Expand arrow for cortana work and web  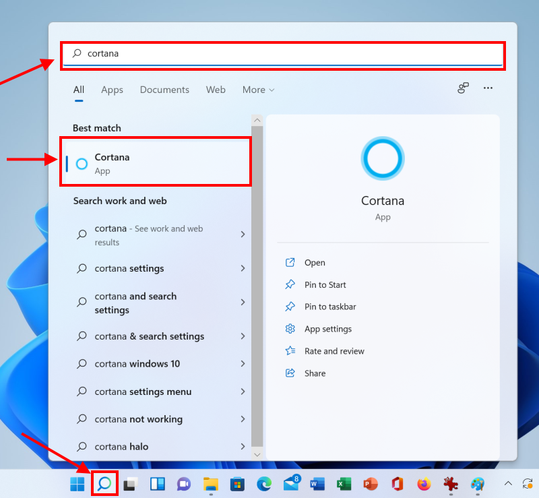(243, 235)
